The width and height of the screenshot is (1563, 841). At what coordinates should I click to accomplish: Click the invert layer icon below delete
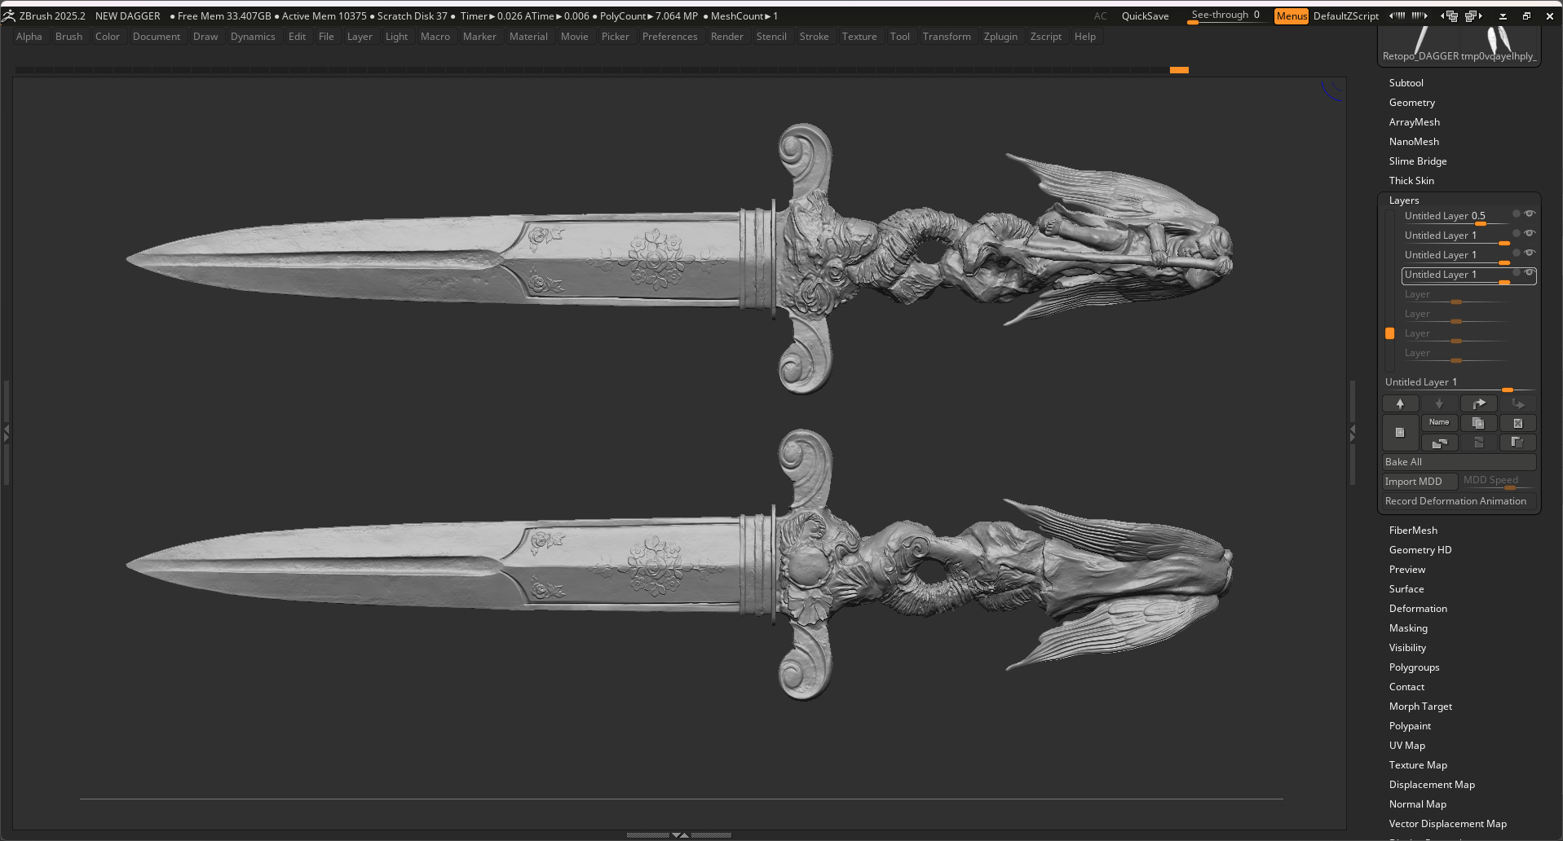[x=1517, y=443]
